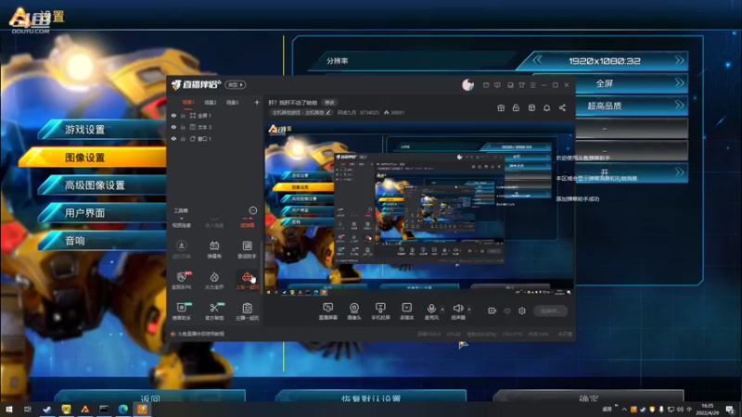Switch to the 场景3 scene tab
The height and width of the screenshot is (417, 742).
click(x=233, y=102)
